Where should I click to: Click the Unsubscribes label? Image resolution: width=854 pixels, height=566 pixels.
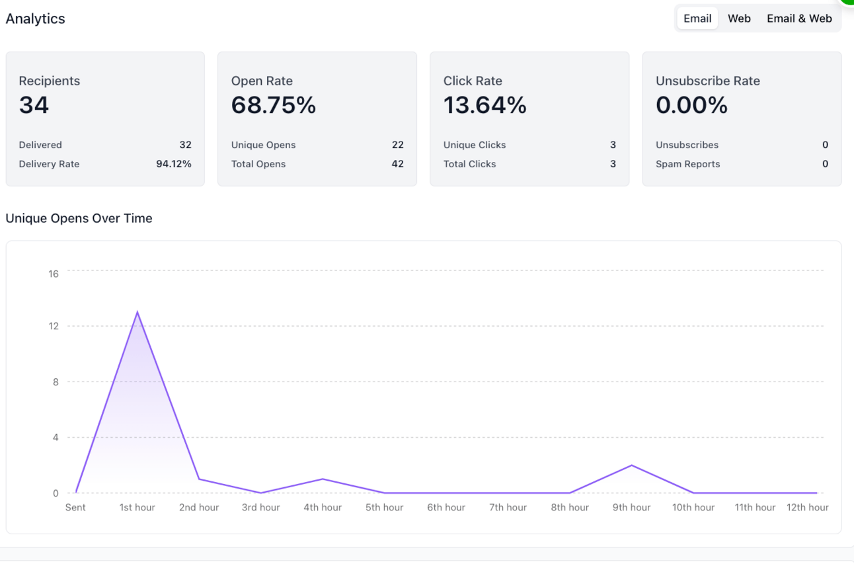[687, 145]
